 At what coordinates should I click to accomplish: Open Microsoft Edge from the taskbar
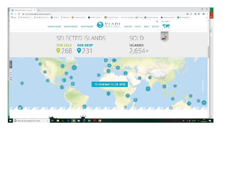click(68, 121)
